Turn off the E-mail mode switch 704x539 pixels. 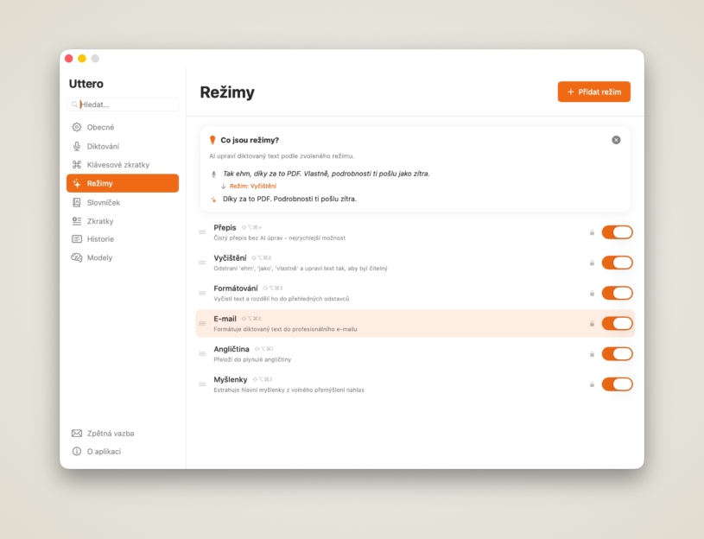(617, 323)
